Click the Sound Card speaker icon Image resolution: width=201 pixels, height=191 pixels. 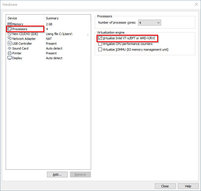(x=10, y=48)
